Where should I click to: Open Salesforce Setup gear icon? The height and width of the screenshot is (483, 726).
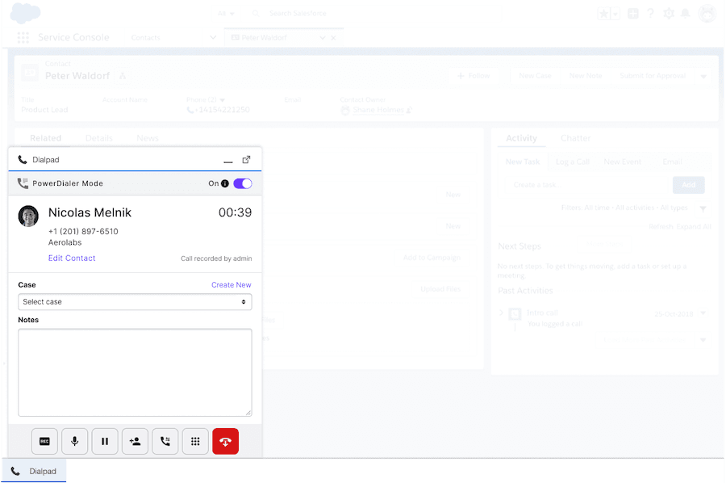670,13
